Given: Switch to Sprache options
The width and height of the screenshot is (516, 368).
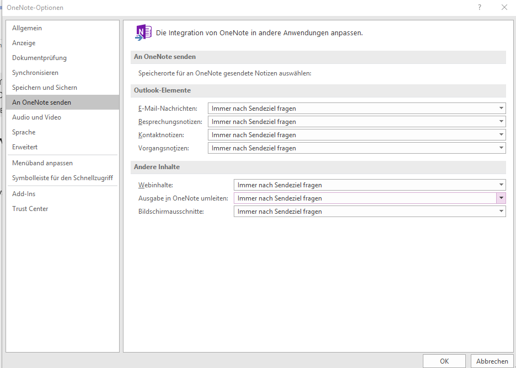Looking at the screenshot, I should pos(62,132).
